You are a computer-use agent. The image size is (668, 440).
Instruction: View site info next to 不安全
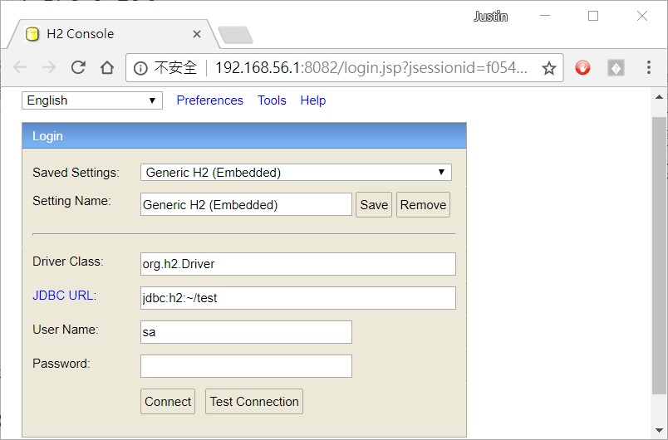140,68
